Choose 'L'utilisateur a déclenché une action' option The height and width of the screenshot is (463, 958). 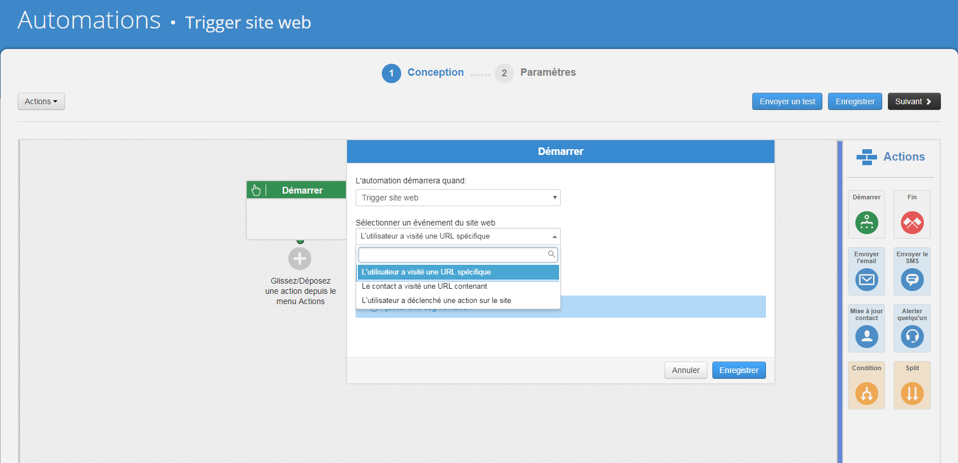tap(437, 301)
